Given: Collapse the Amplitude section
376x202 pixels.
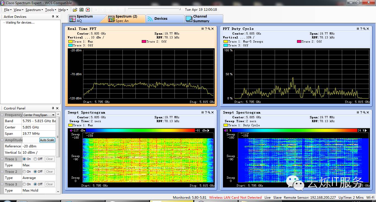Looking at the screenshot, I should click(2, 140).
